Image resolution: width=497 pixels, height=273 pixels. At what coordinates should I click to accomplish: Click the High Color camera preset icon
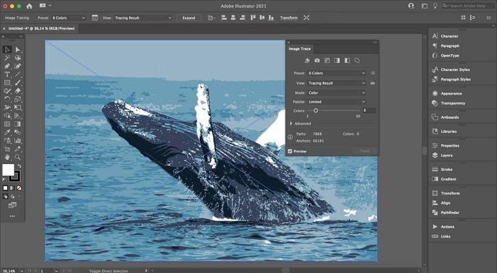[x=317, y=60]
